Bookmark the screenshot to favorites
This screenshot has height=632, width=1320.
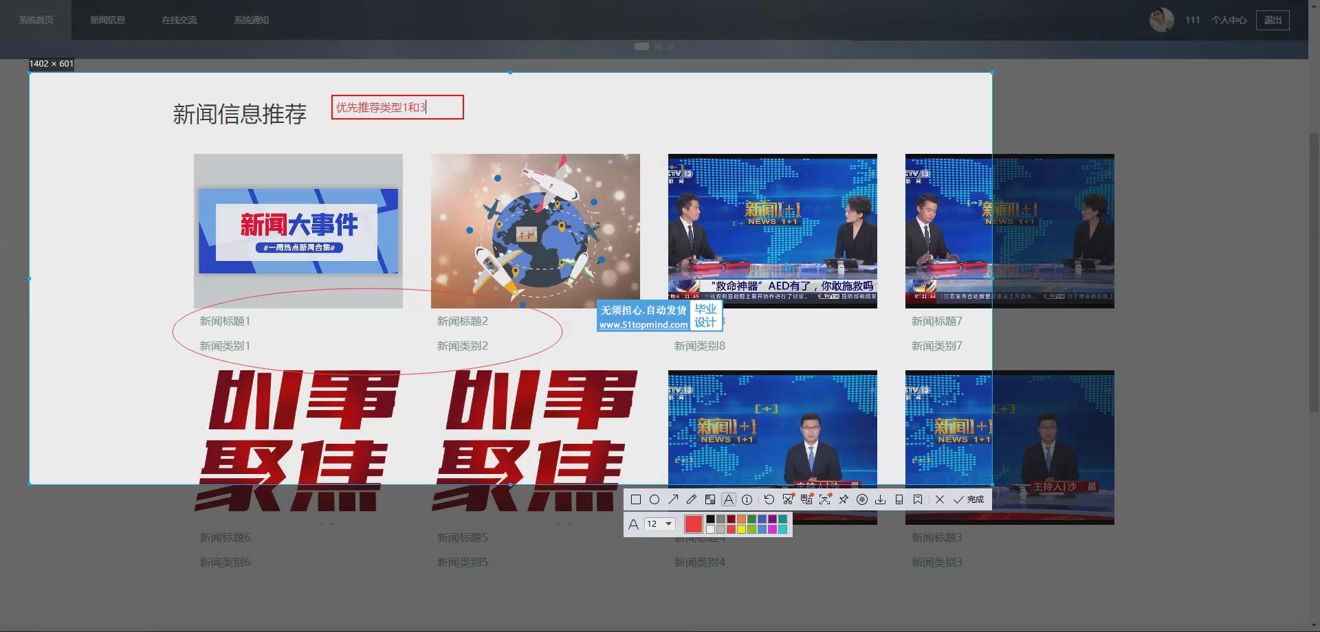coord(918,499)
